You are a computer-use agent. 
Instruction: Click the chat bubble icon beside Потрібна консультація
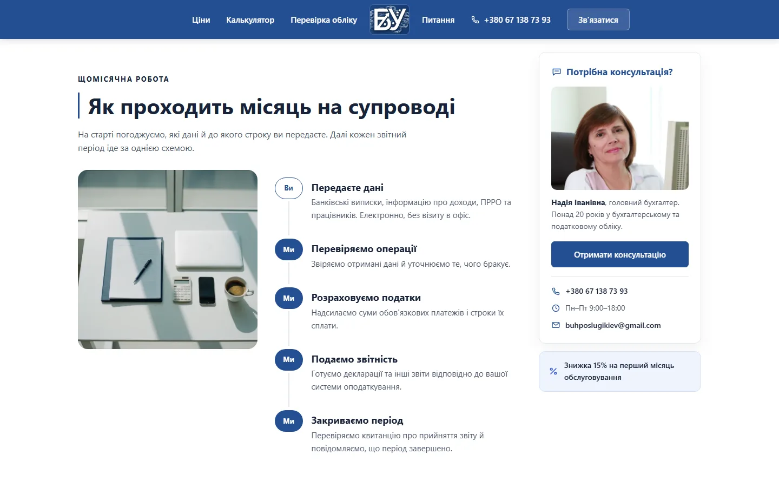556,72
